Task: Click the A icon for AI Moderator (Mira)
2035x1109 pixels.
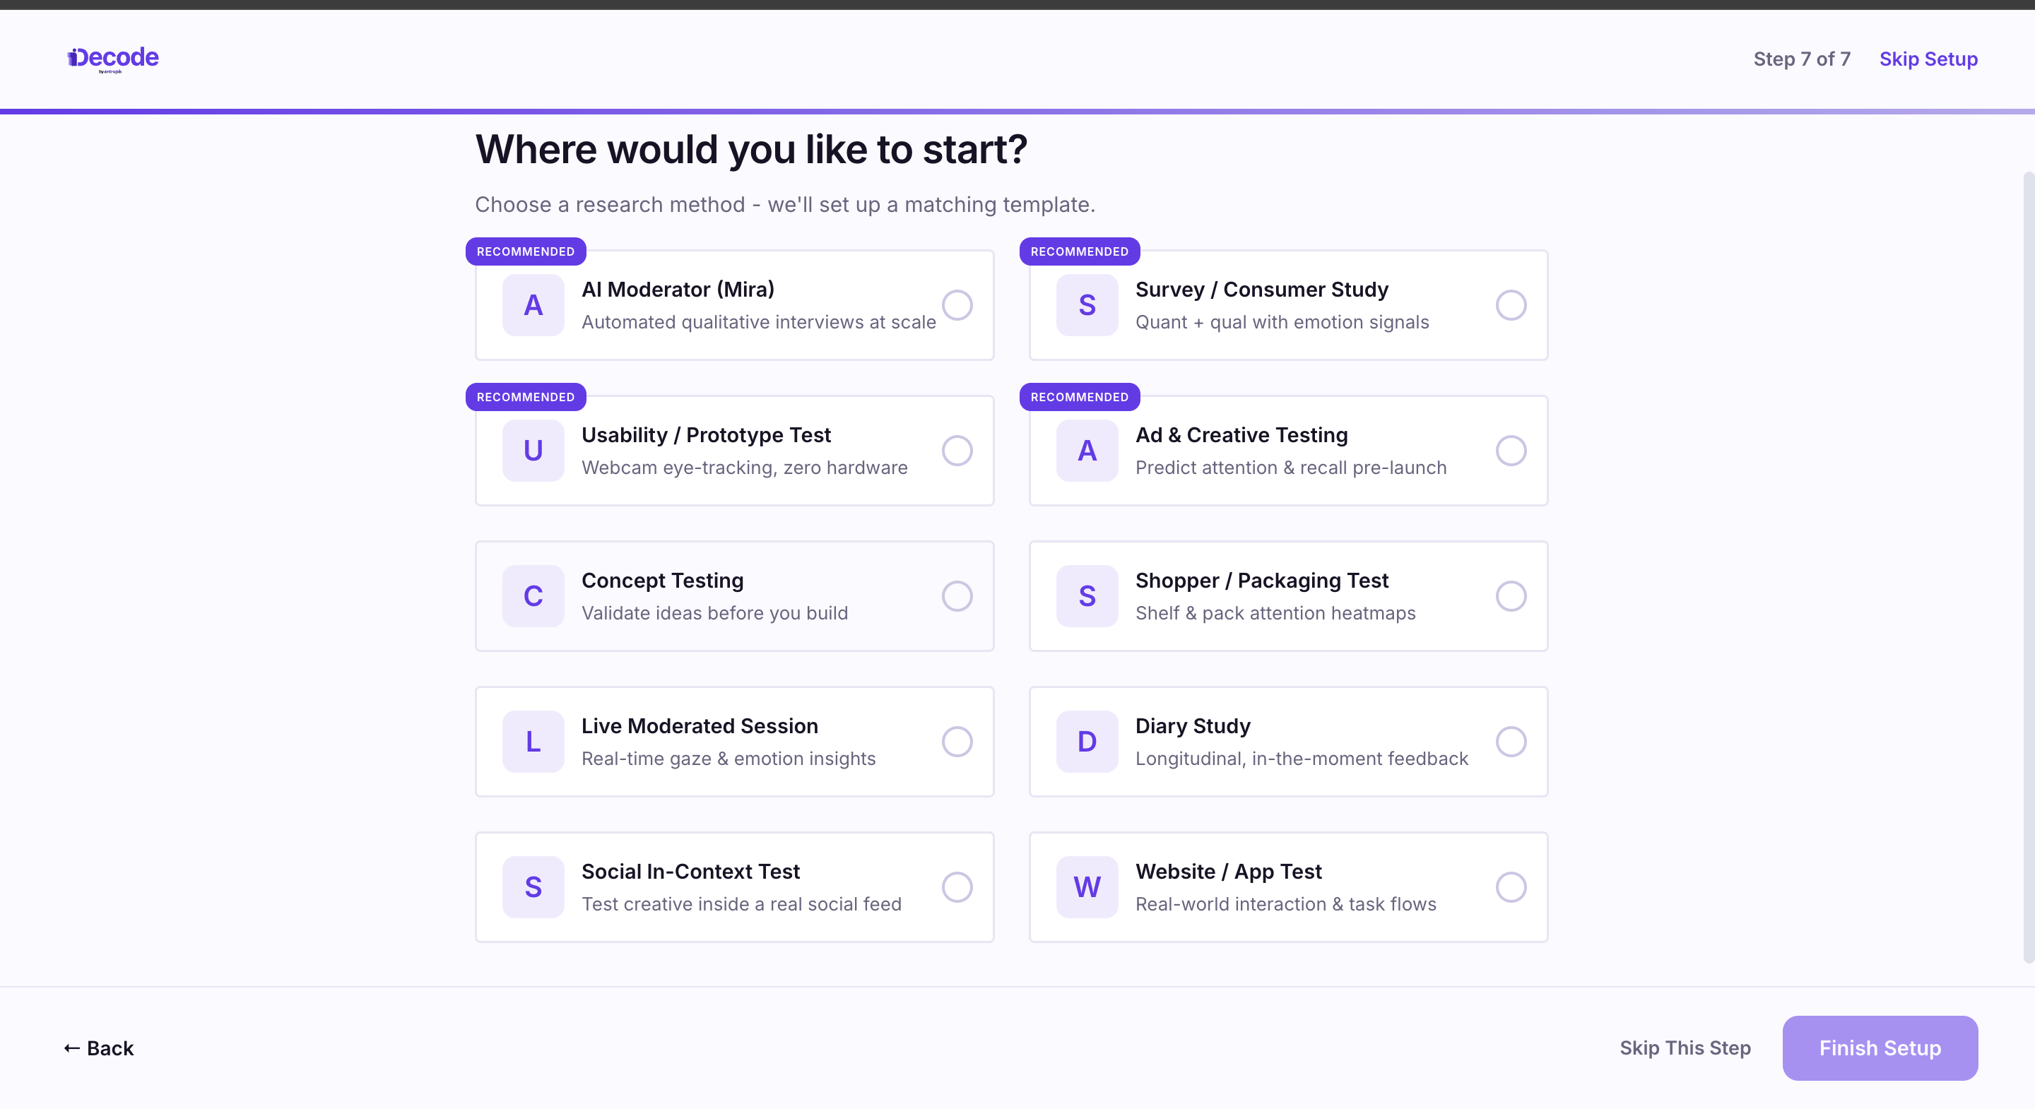Action: pos(533,305)
